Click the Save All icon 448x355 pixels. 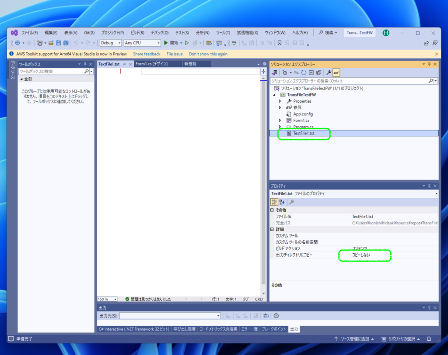(x=66, y=43)
